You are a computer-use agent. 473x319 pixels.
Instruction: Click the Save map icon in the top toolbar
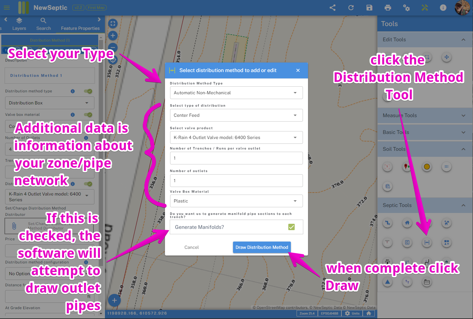369,8
